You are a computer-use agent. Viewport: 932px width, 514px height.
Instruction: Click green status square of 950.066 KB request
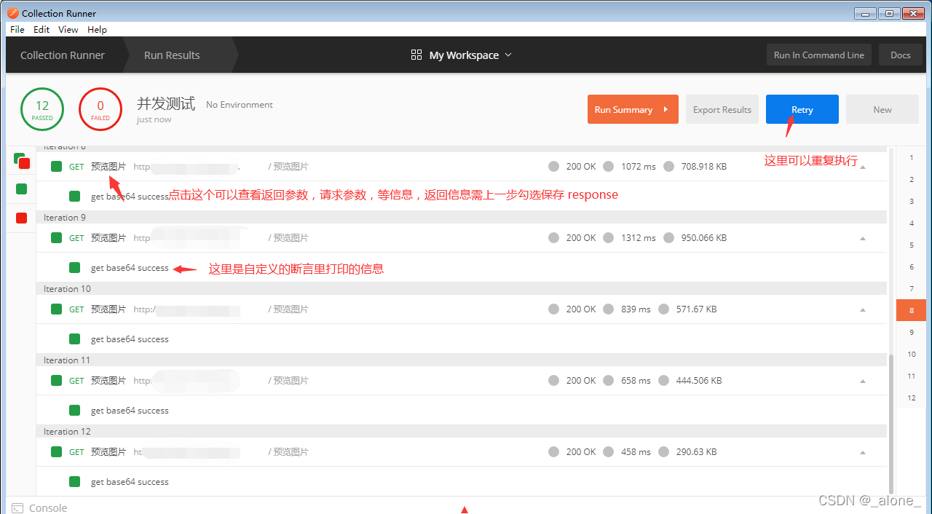tap(56, 238)
